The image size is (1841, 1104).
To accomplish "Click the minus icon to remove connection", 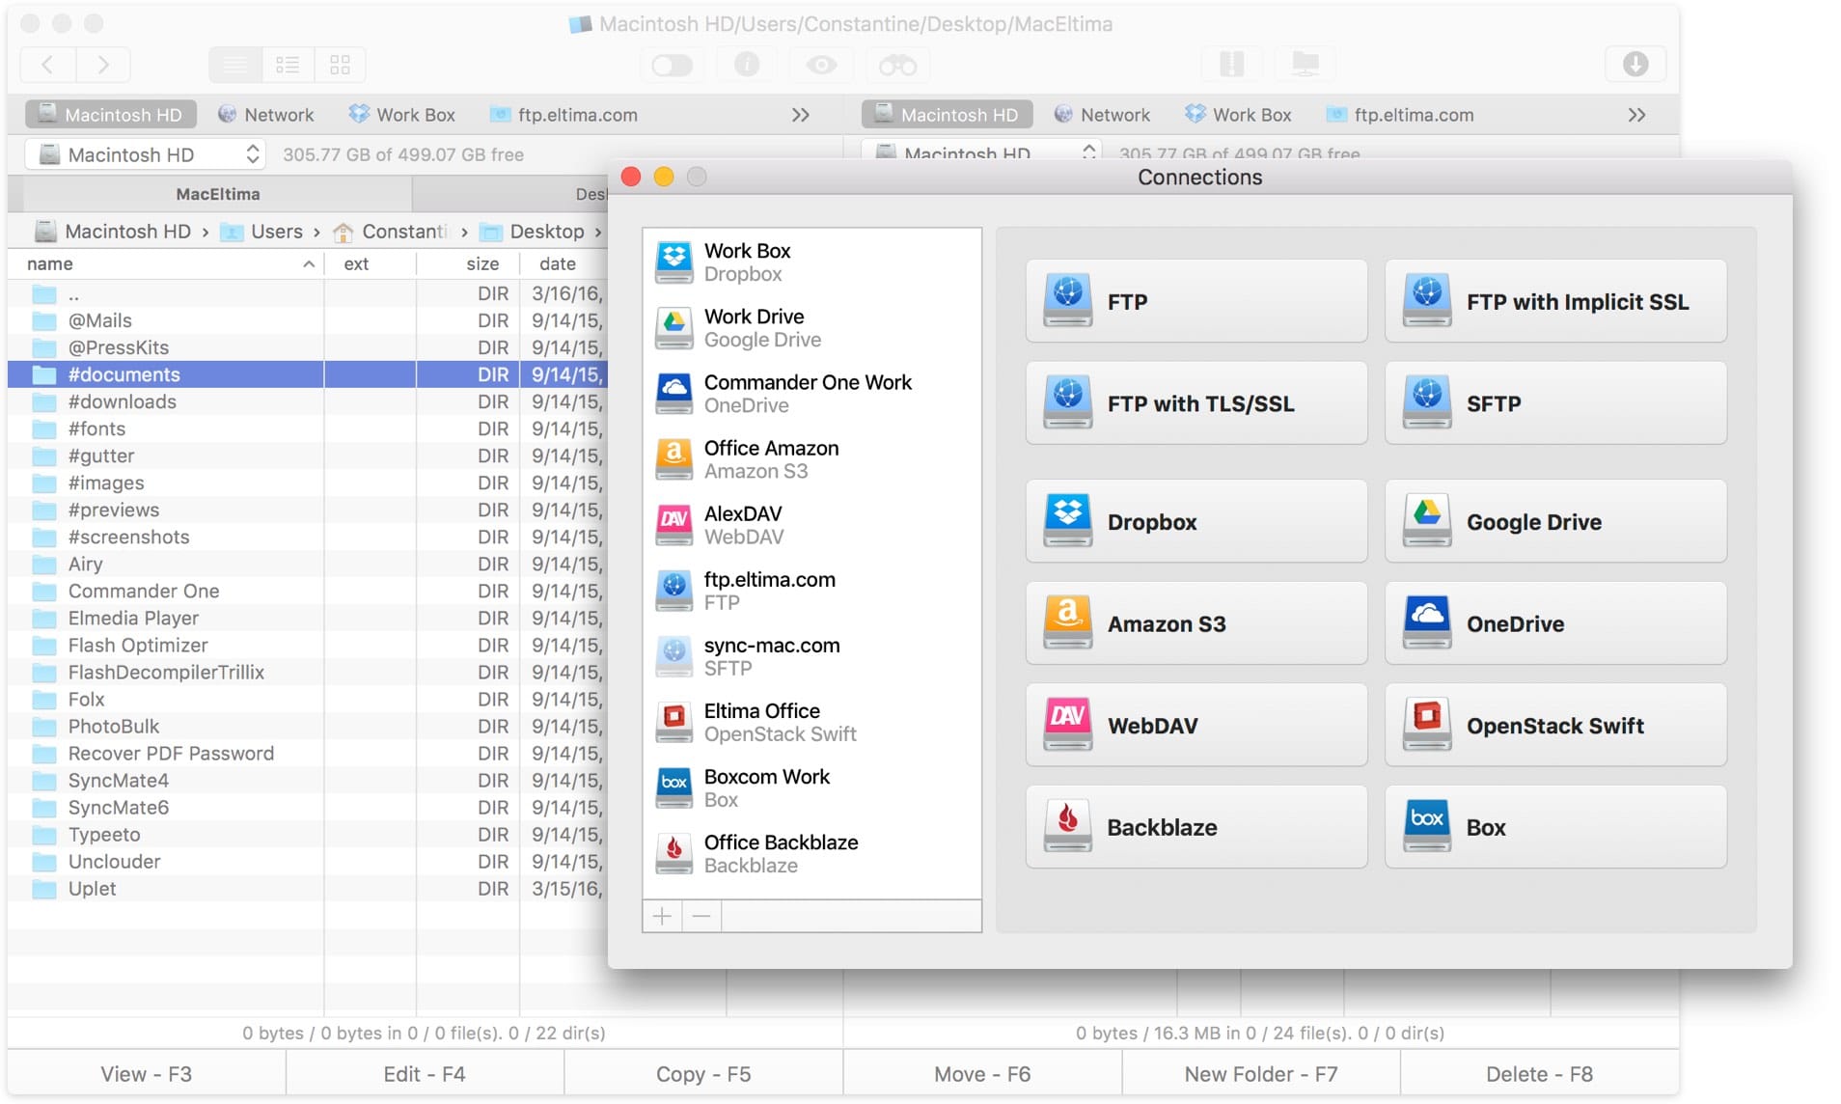I will click(701, 916).
